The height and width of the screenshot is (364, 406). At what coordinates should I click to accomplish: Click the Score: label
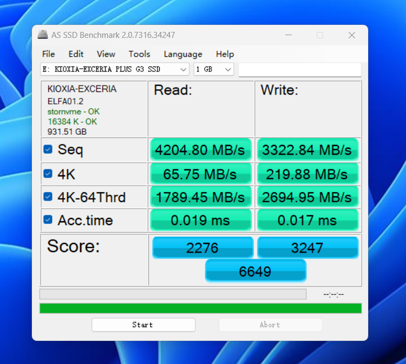tap(74, 246)
